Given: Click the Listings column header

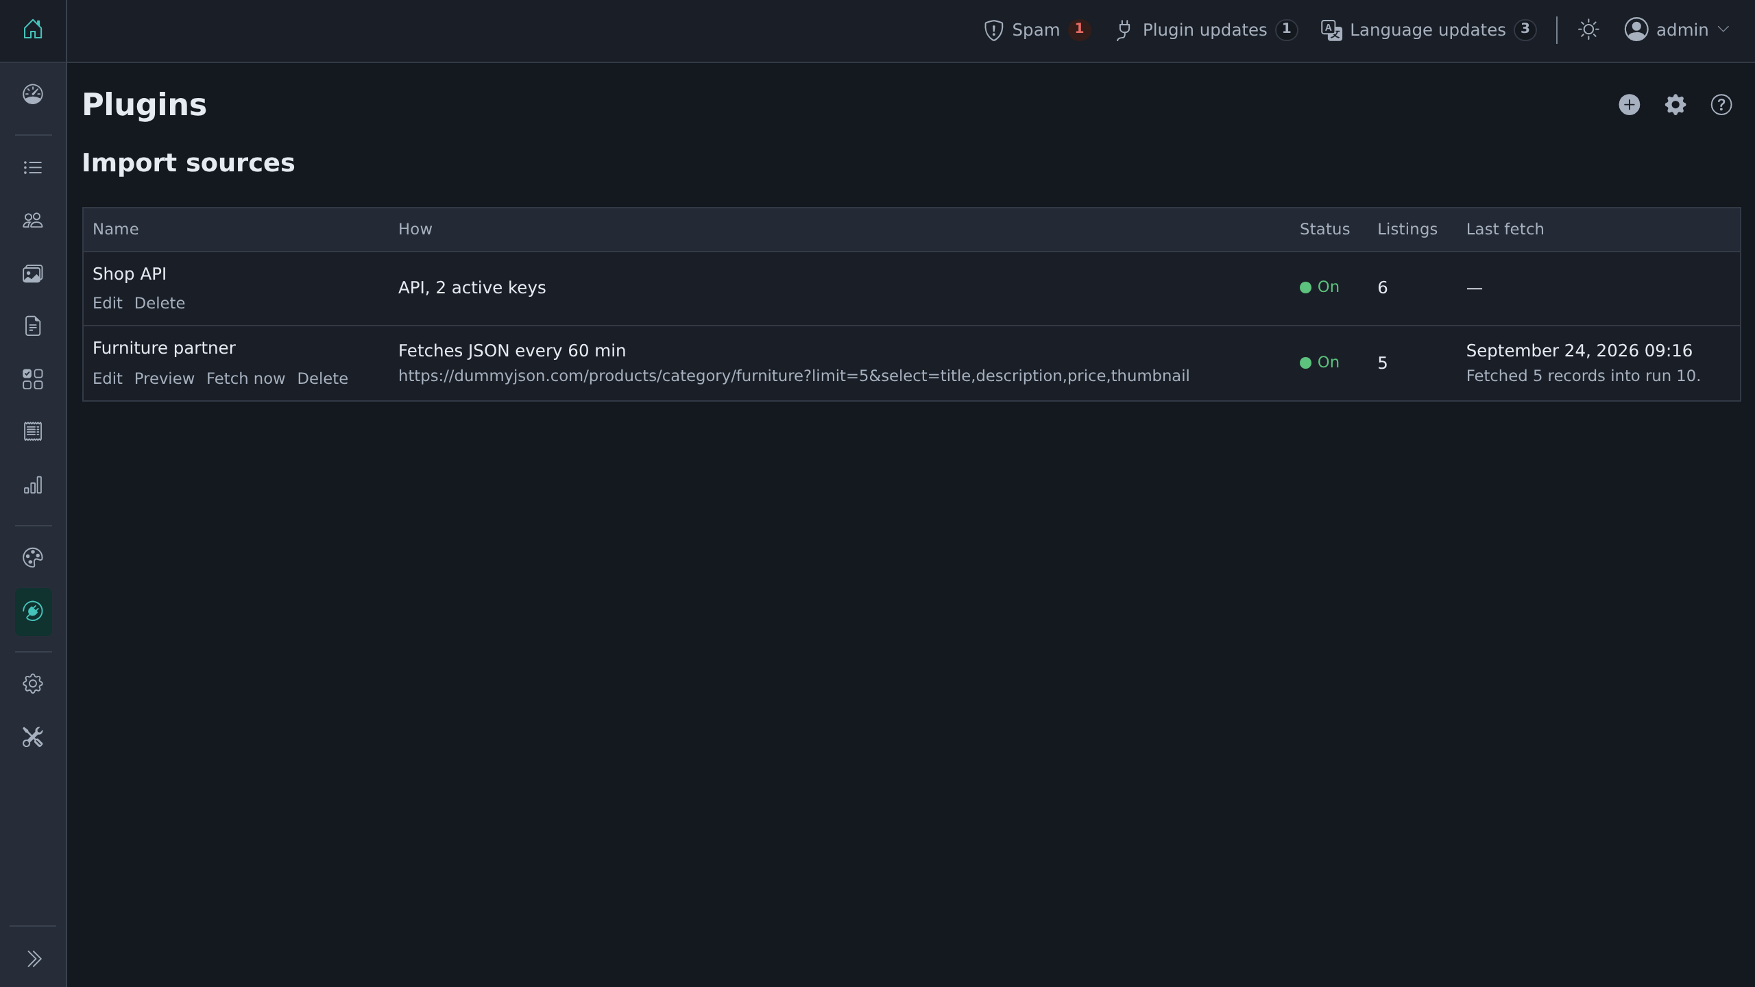Looking at the screenshot, I should [1407, 229].
